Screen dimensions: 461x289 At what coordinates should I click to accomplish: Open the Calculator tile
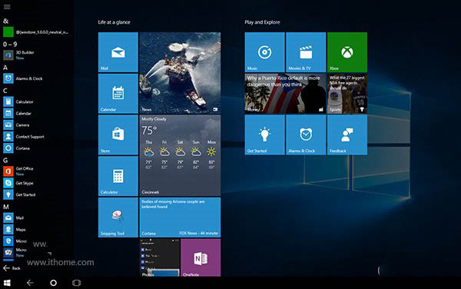tap(118, 176)
